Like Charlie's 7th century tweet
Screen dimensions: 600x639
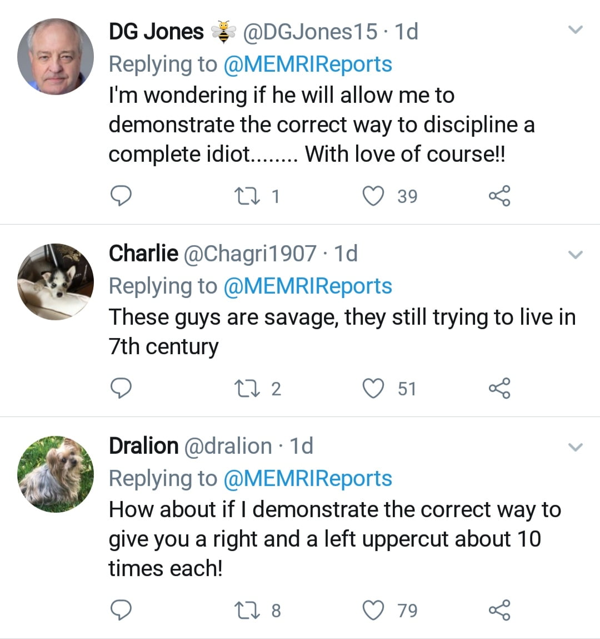tap(373, 388)
